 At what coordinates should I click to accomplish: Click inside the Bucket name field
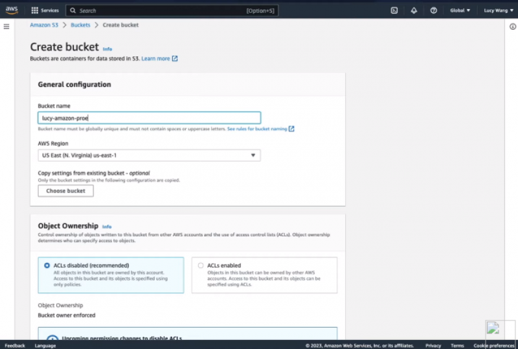pos(149,118)
